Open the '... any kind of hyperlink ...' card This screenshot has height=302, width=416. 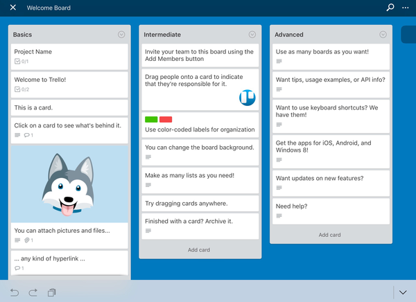(69, 263)
